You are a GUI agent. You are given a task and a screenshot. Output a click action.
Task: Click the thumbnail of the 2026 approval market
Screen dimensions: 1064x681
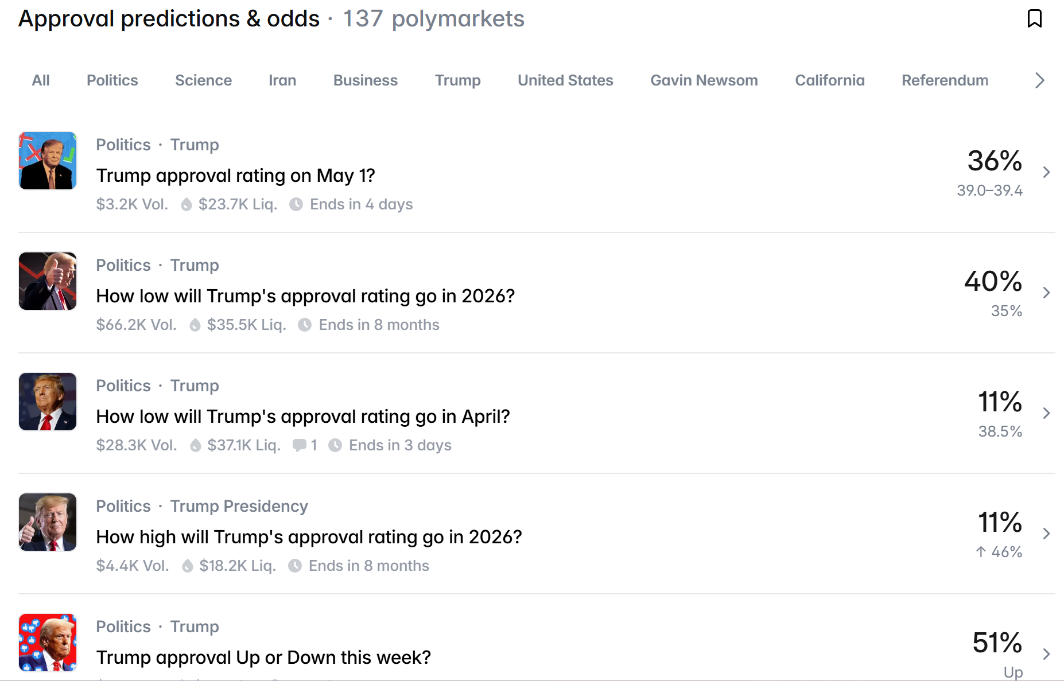pyautogui.click(x=48, y=281)
